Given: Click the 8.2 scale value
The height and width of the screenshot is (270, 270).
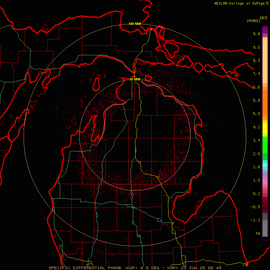Looking at the screenshot, I should click(x=256, y=60).
